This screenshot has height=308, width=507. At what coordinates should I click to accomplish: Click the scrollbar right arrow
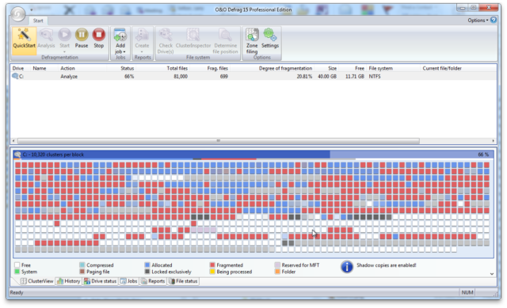pyautogui.click(x=494, y=141)
